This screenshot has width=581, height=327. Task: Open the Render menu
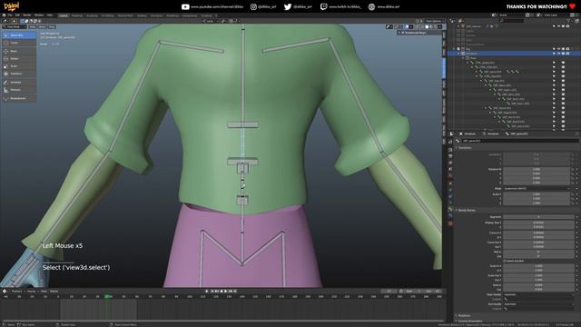point(27,15)
